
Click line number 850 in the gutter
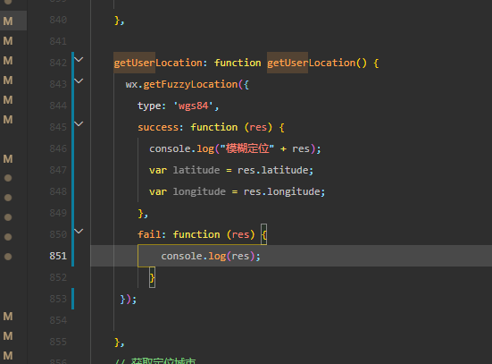pos(58,234)
